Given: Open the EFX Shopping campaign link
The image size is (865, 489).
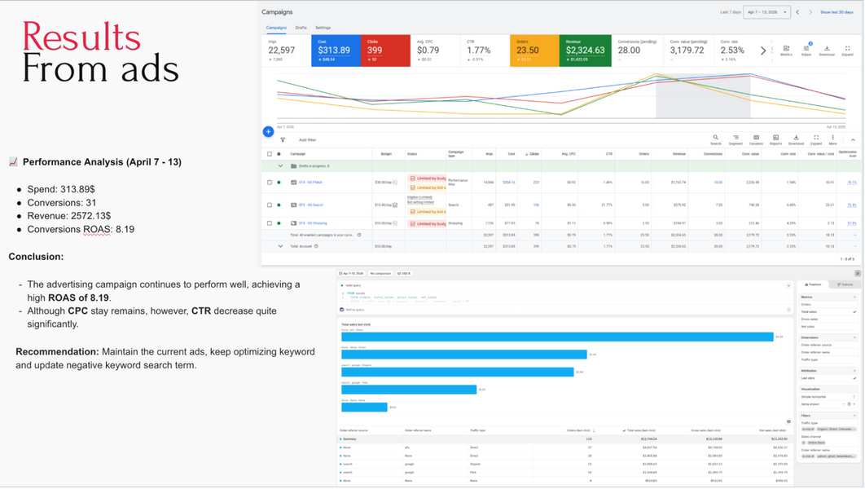Looking at the screenshot, I should [x=313, y=223].
